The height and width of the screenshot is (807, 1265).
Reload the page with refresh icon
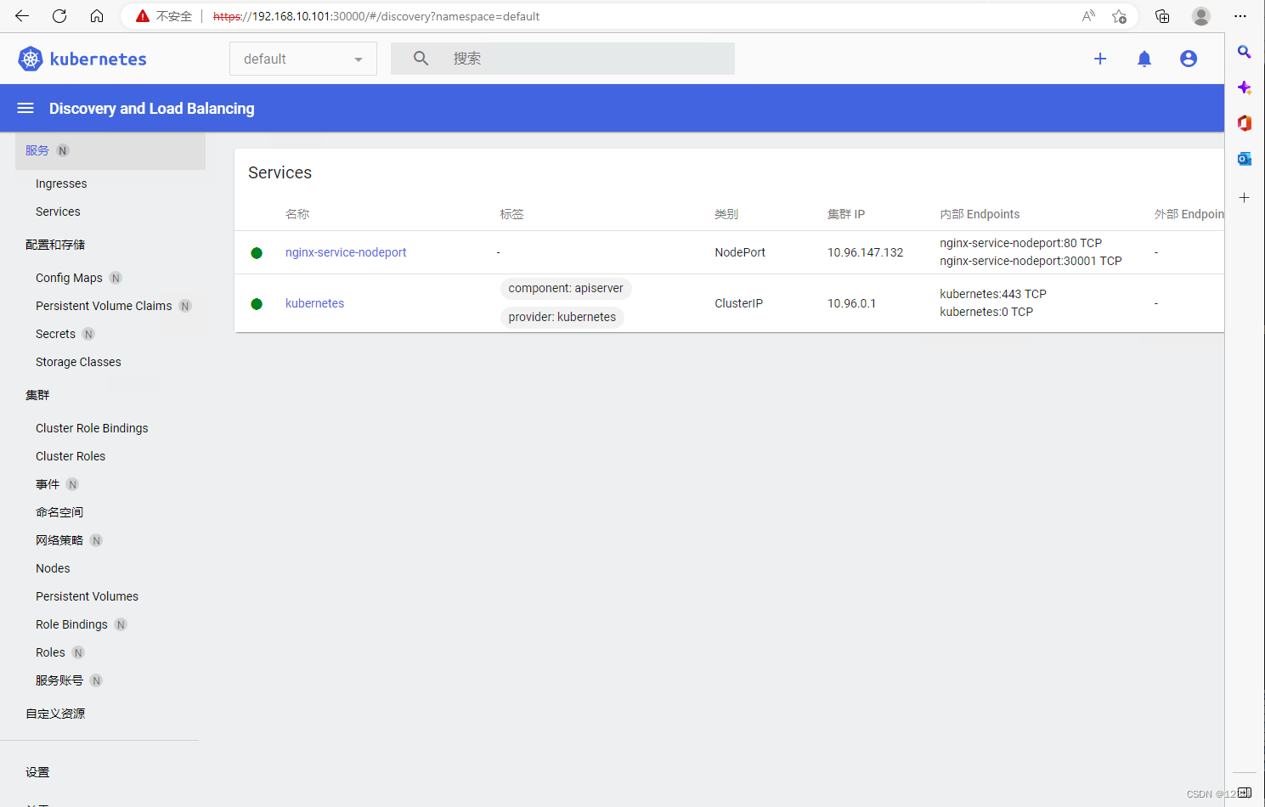point(59,16)
